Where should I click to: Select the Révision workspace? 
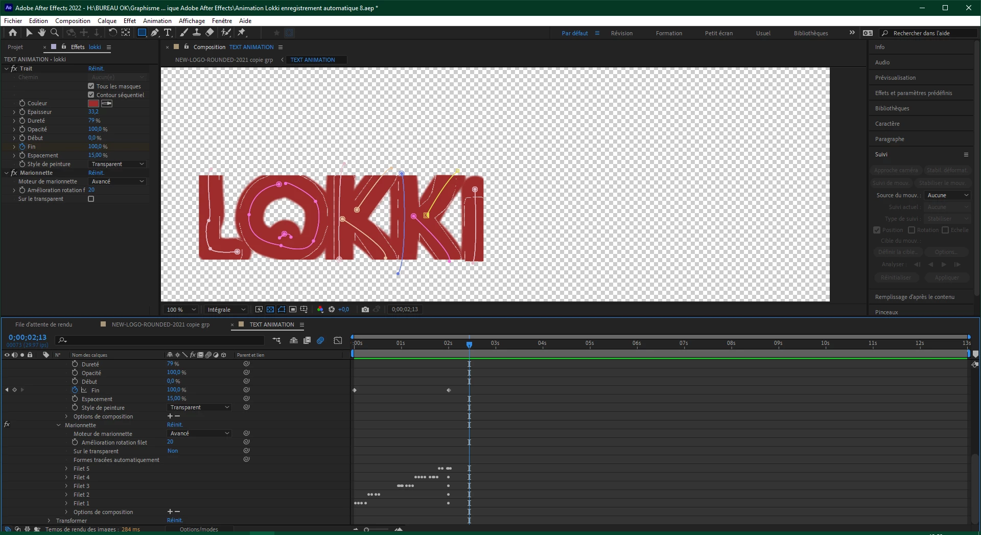tap(622, 33)
